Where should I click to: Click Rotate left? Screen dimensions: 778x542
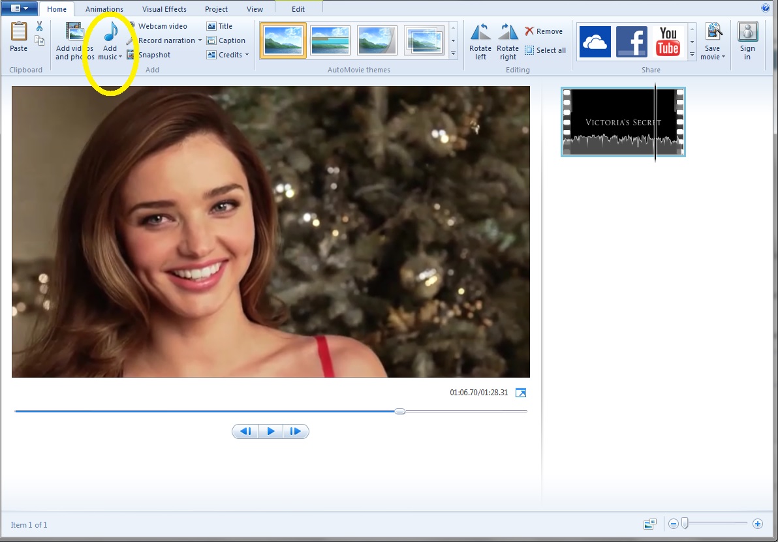pyautogui.click(x=480, y=42)
